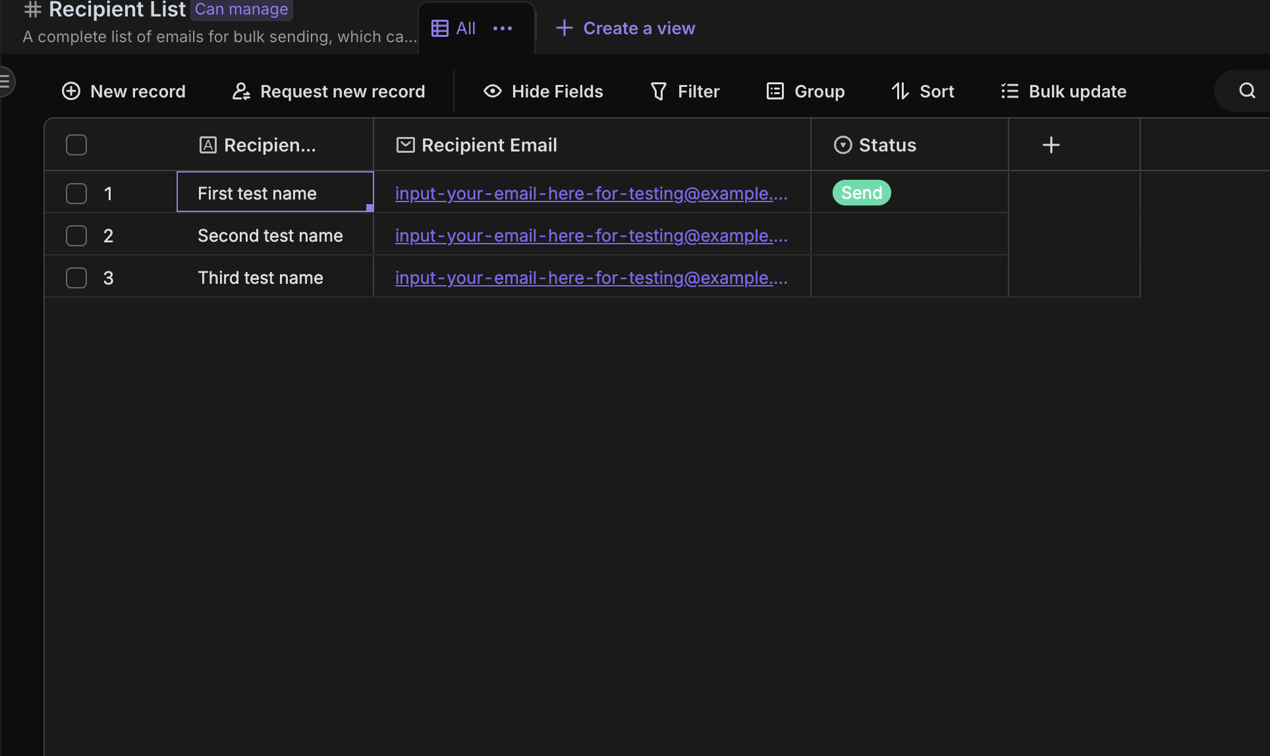Check the row 2 checkbox
Screen dimensions: 1270x756
(x=76, y=236)
